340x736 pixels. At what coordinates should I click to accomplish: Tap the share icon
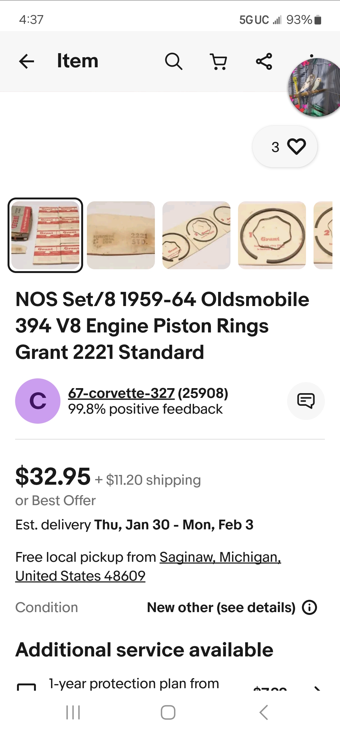coord(264,61)
